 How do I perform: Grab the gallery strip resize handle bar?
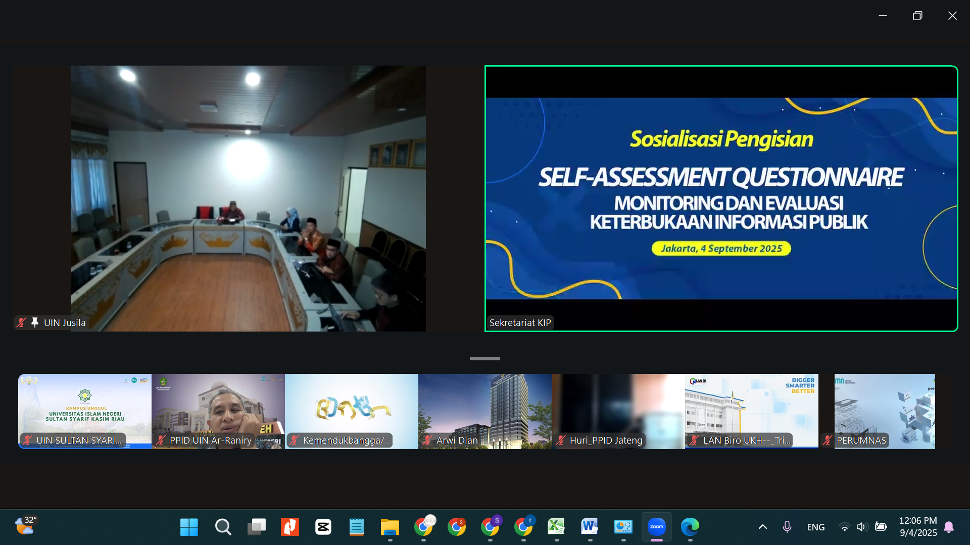point(484,359)
